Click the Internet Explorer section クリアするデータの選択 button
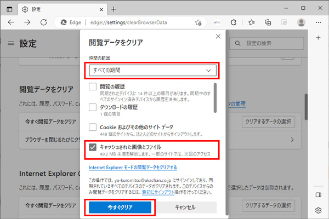The width and height of the screenshot is (329, 219). click(x=268, y=205)
